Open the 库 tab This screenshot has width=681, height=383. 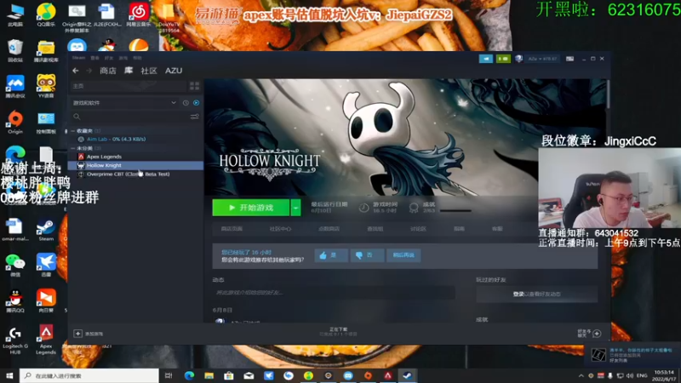coord(129,71)
